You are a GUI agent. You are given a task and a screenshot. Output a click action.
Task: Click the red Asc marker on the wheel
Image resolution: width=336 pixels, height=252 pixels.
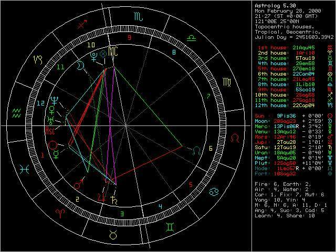click(x=50, y=129)
